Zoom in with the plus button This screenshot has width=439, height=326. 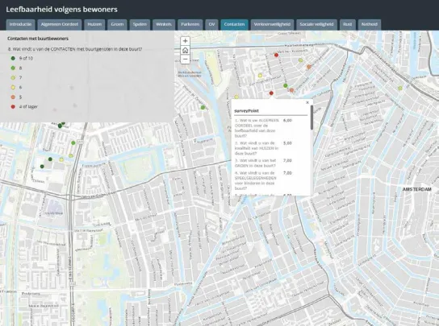[185, 41]
